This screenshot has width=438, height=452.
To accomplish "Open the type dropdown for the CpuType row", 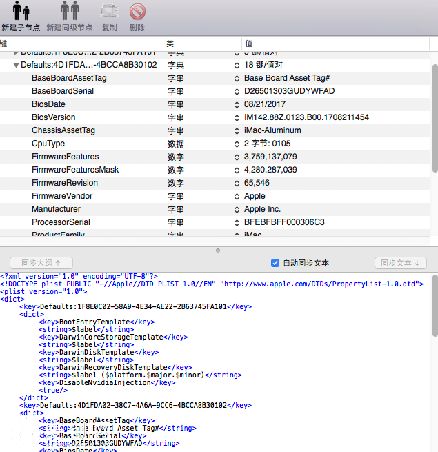I will coord(237,144).
